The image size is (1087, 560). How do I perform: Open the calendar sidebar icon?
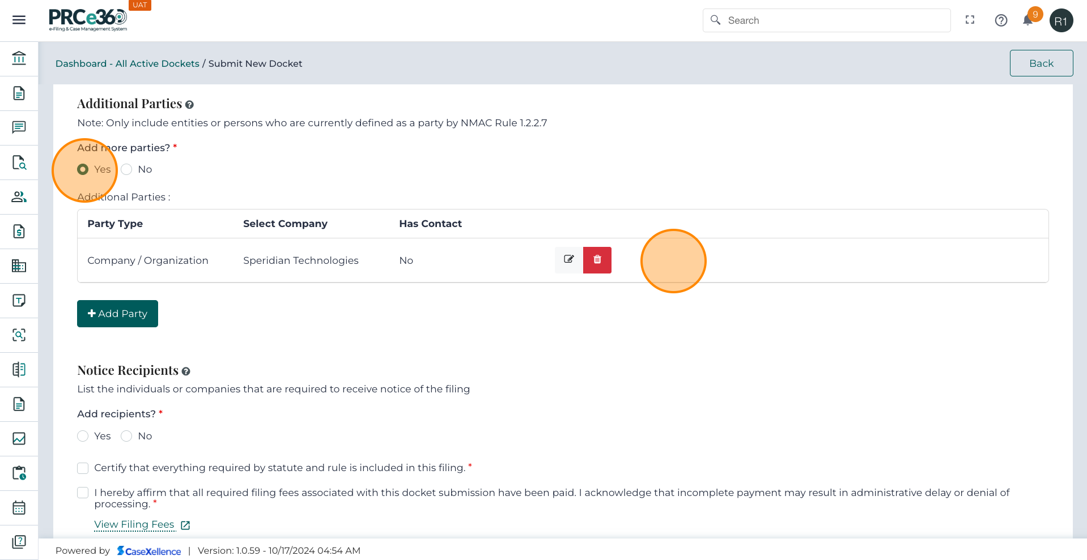click(19, 507)
